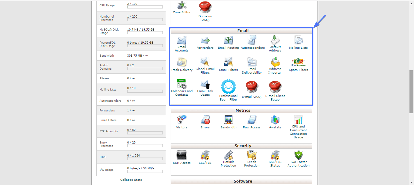This screenshot has width=414, height=185.
Task: Select the PostgreSQL Disk Usage label
Action: 107,44
